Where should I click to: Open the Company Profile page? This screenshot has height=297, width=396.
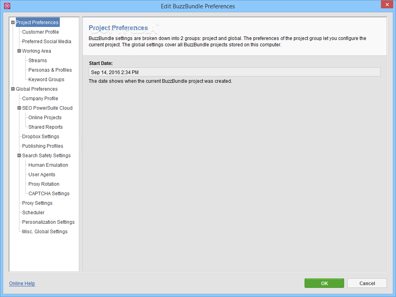40,99
